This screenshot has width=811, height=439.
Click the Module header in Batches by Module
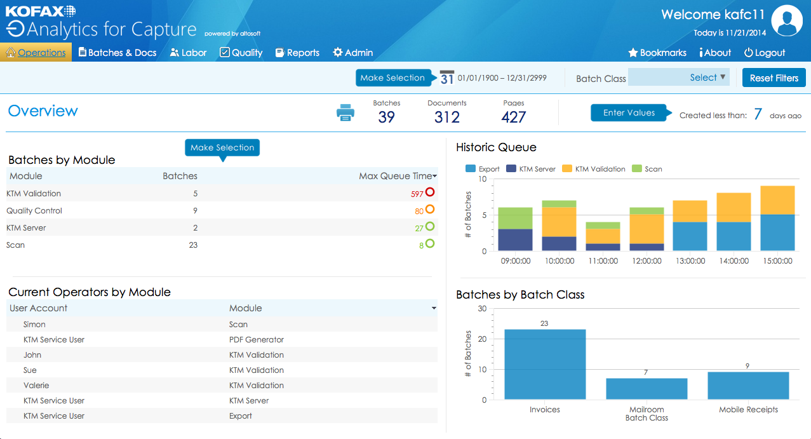pyautogui.click(x=26, y=176)
